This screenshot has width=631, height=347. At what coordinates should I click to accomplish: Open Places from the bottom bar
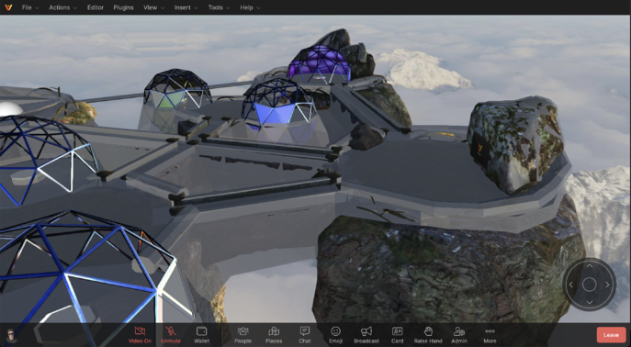pyautogui.click(x=274, y=335)
